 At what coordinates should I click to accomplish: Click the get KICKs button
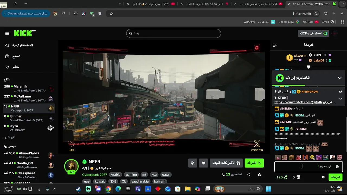tap(313, 33)
